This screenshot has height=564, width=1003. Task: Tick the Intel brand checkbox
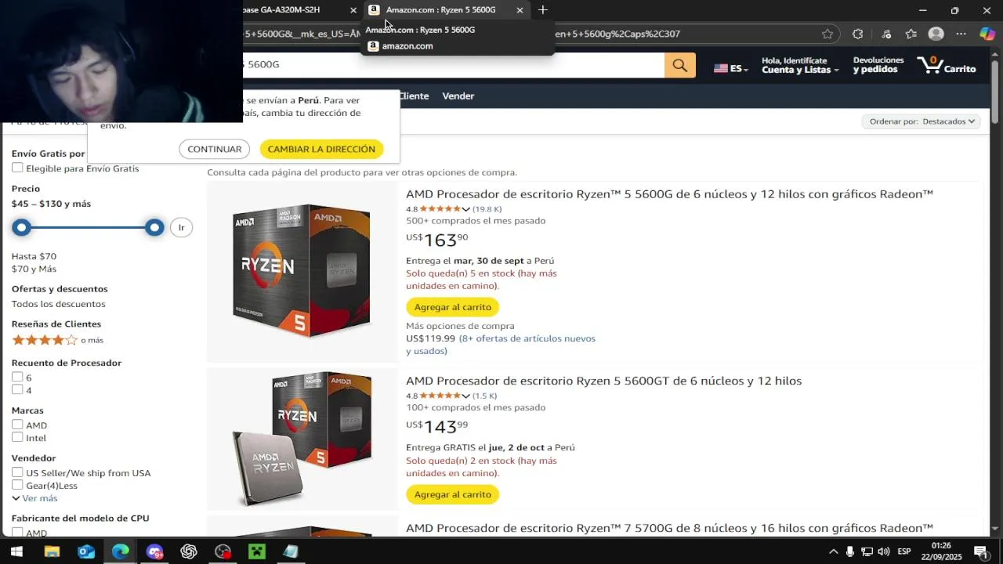[17, 437]
